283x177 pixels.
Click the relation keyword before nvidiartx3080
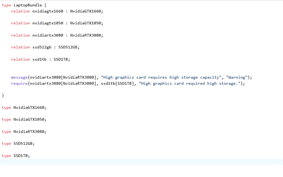pos(20,35)
